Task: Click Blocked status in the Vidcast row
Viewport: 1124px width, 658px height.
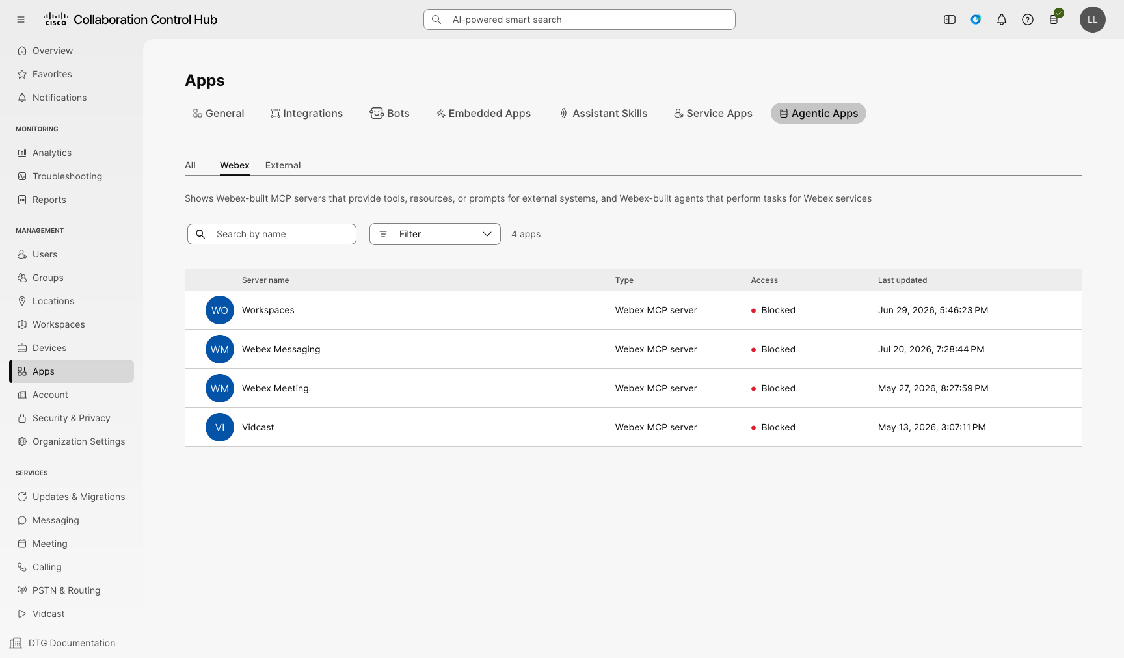Action: click(773, 427)
